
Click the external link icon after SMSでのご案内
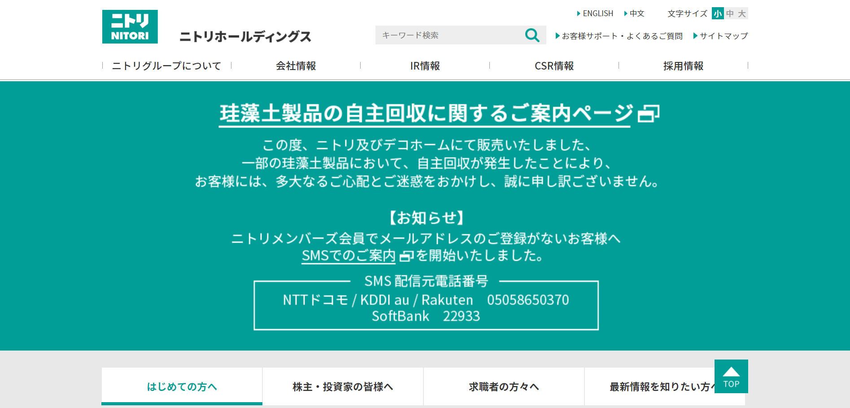pyautogui.click(x=406, y=256)
